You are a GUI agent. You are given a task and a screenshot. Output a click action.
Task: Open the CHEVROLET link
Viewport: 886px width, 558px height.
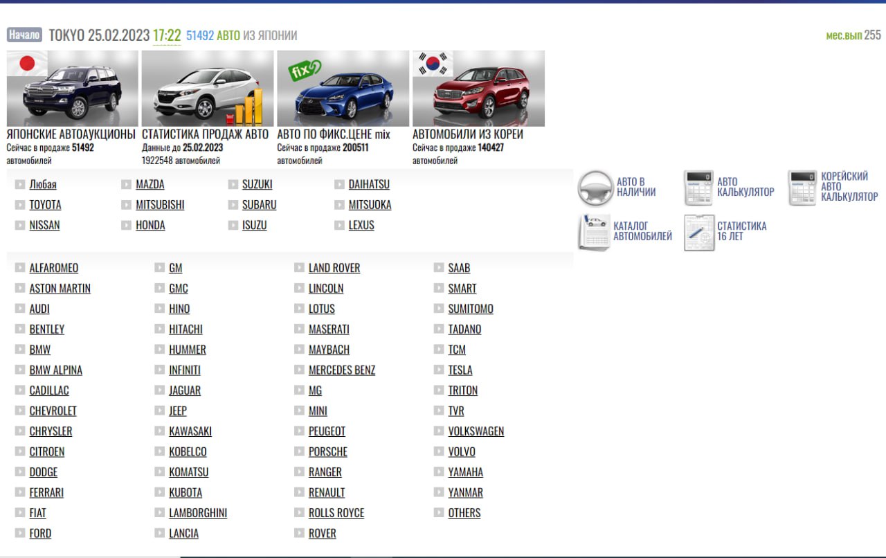(x=53, y=411)
